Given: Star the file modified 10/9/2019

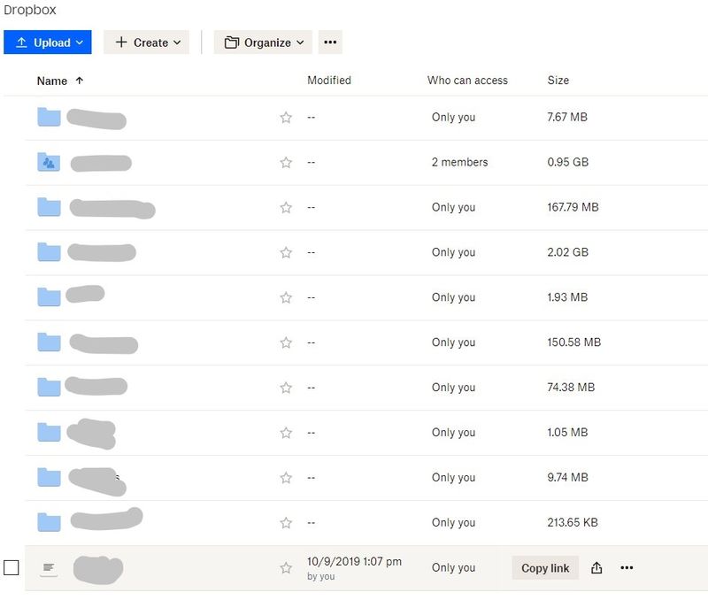Looking at the screenshot, I should coord(286,568).
